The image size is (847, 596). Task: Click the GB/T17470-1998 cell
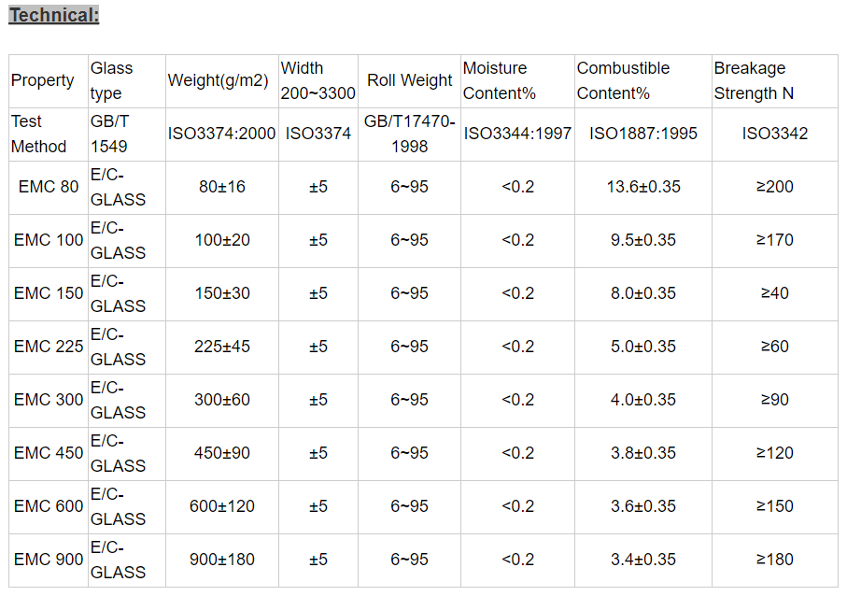pyautogui.click(x=409, y=134)
